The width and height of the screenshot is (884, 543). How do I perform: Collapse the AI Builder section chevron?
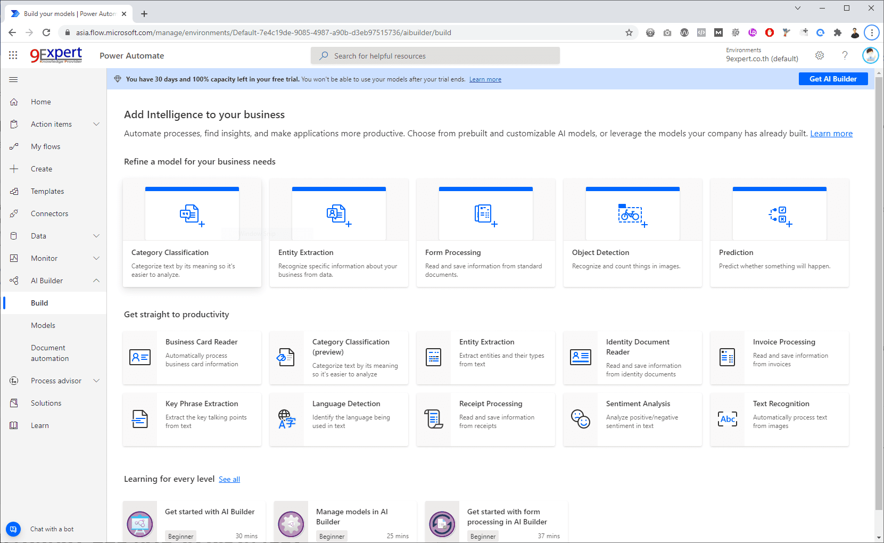point(96,280)
